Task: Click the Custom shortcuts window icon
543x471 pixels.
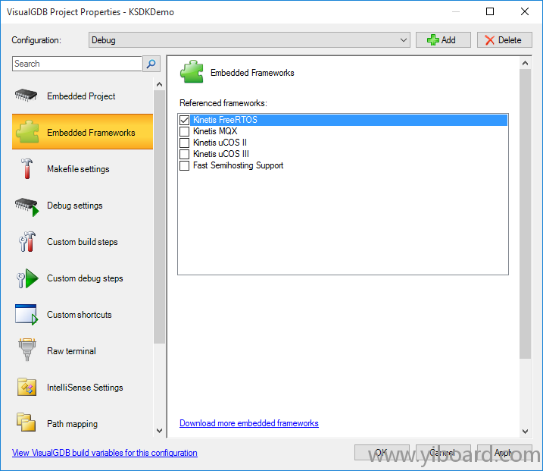Action: tap(27, 314)
